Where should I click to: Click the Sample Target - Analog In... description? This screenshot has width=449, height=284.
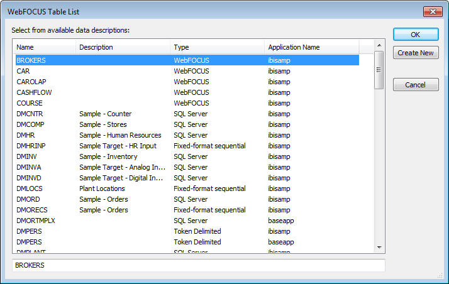coord(122,167)
